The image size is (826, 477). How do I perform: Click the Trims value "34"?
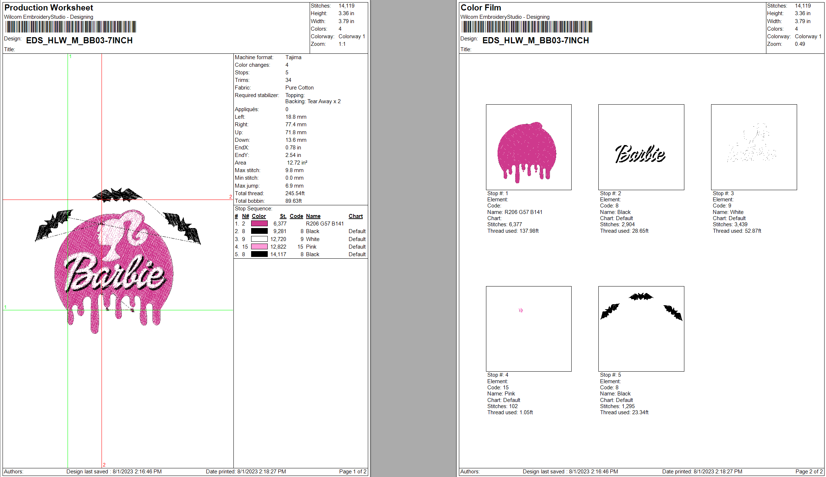pos(288,80)
